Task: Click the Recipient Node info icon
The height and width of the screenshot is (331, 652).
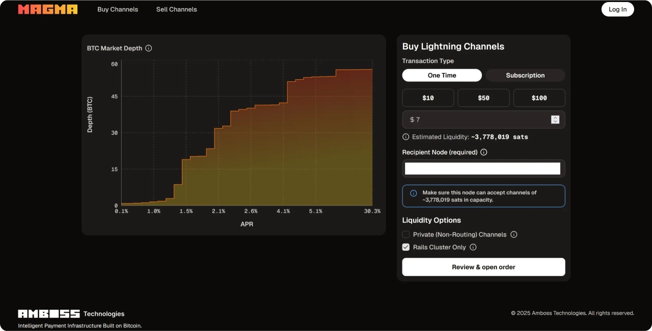Action: [484, 152]
